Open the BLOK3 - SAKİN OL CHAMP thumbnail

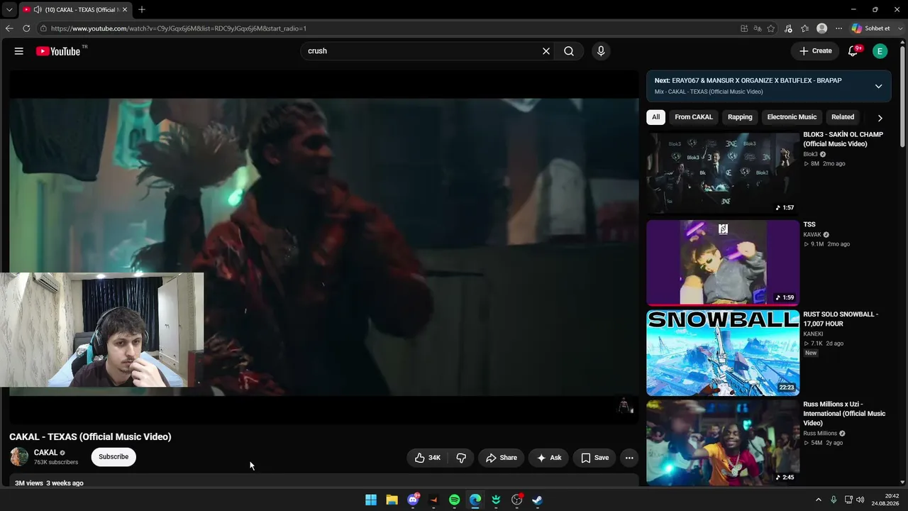(723, 172)
